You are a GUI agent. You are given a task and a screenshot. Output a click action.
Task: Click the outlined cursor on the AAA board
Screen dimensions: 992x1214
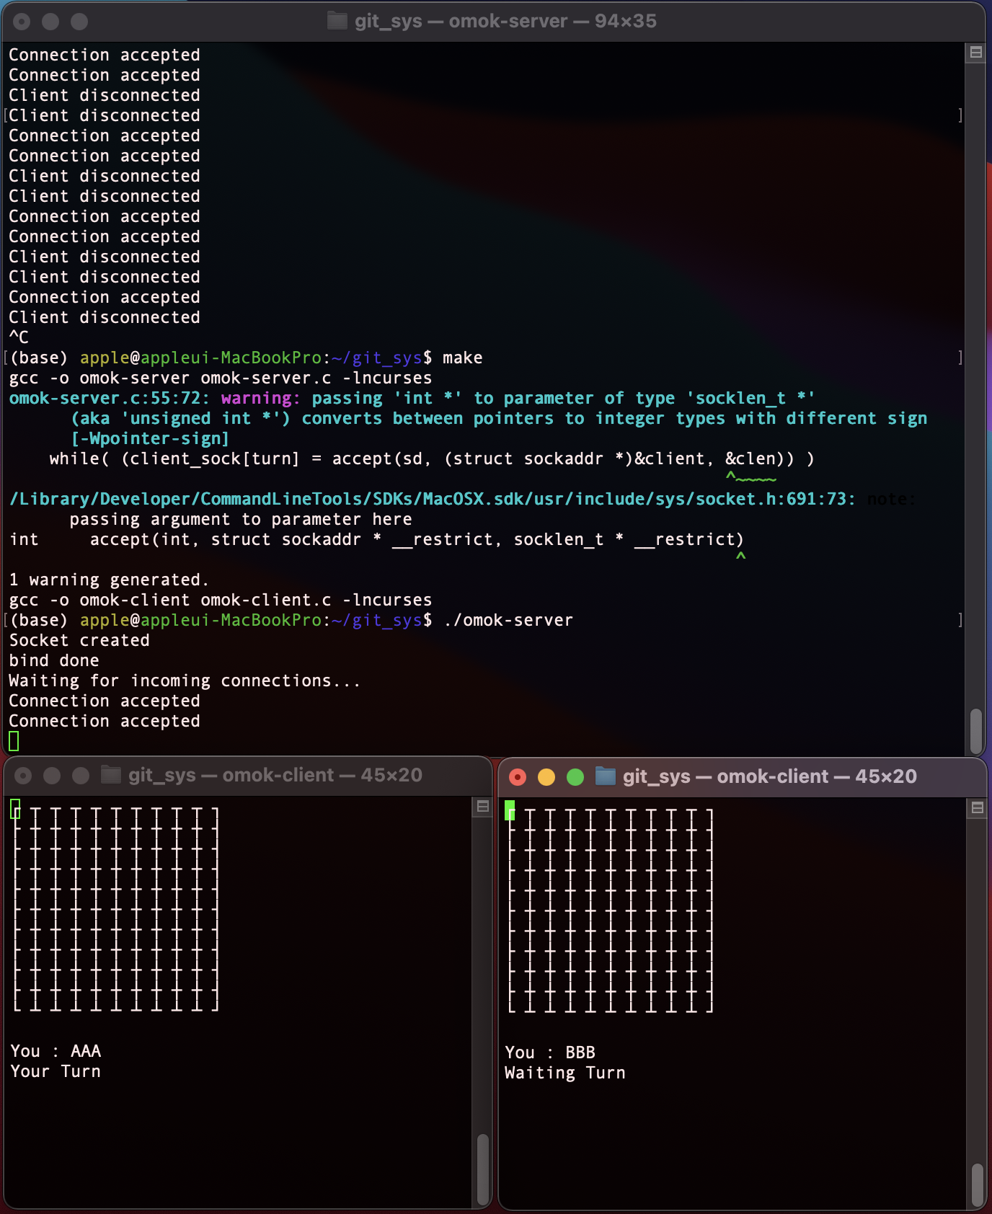[x=15, y=809]
